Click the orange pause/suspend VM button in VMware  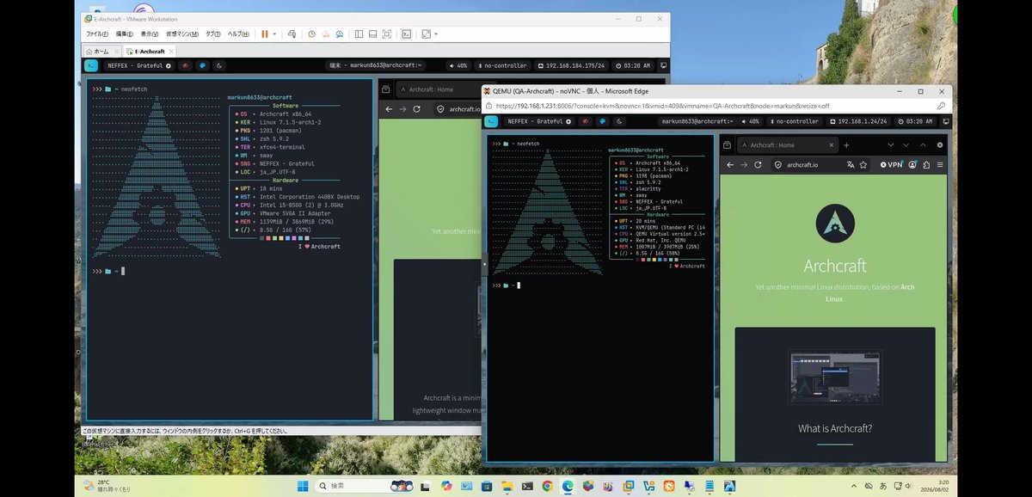tap(265, 34)
